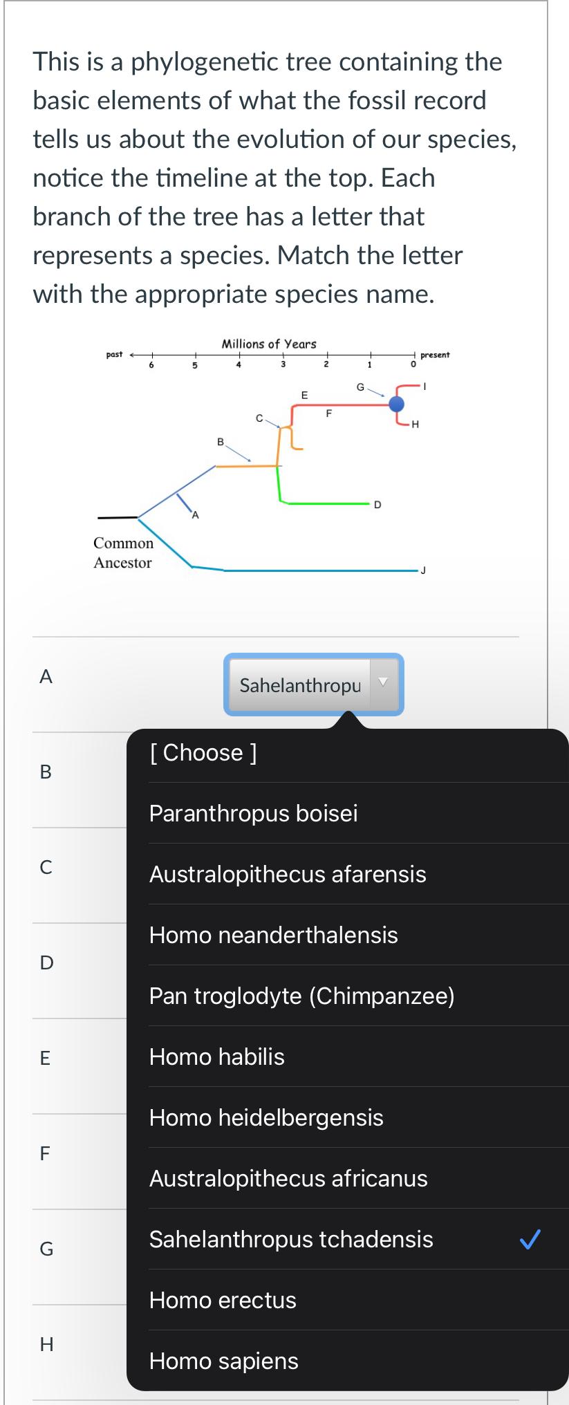Click the arrow pointing to branch B
569x1405 pixels.
[x=238, y=454]
